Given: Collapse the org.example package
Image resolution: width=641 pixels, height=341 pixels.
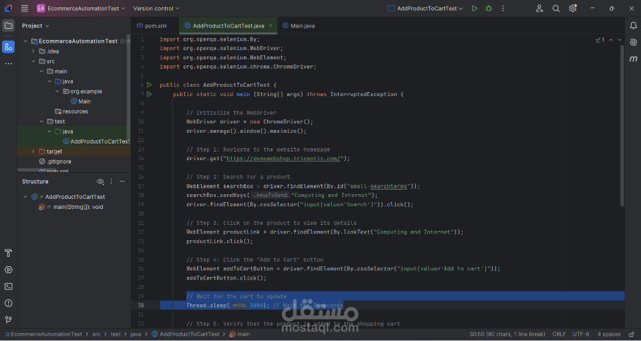Looking at the screenshot, I should 57,91.
